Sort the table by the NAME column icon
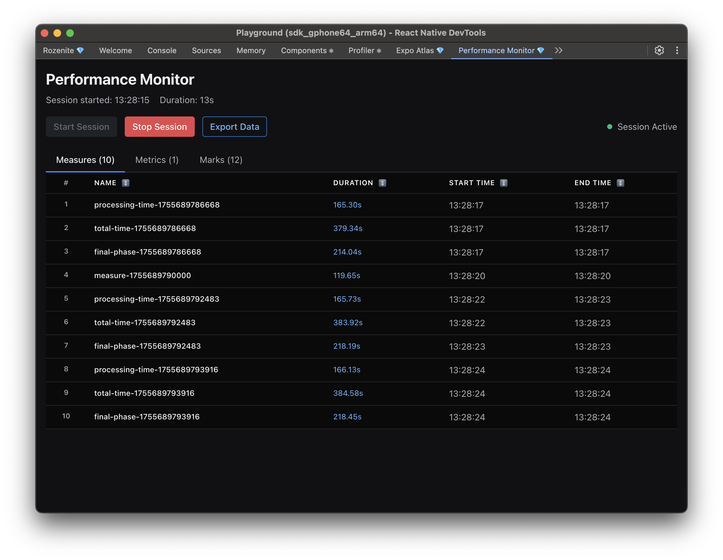The height and width of the screenshot is (560, 723). (126, 183)
